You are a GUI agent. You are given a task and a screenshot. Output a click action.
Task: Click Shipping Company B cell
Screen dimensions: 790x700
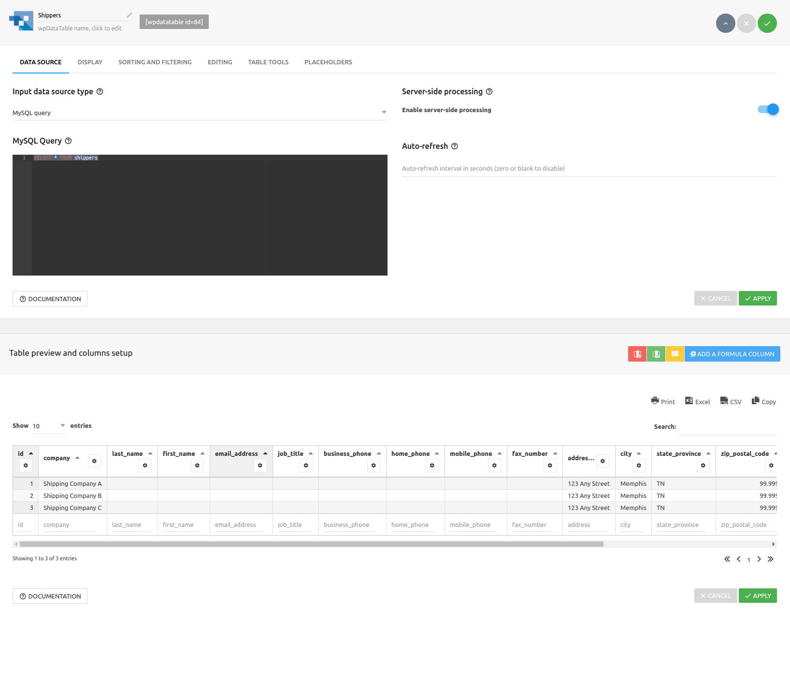click(72, 496)
